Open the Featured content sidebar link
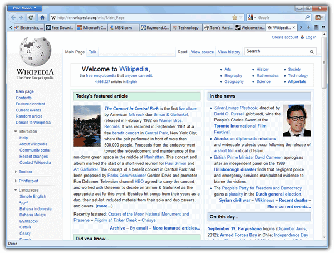Image resolution: width=334 pixels, height=253 pixels. tap(30, 104)
